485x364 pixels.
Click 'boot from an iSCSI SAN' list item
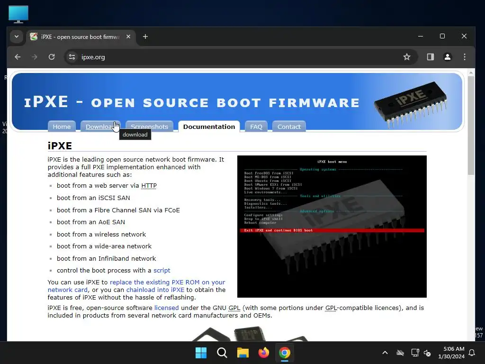tap(93, 198)
